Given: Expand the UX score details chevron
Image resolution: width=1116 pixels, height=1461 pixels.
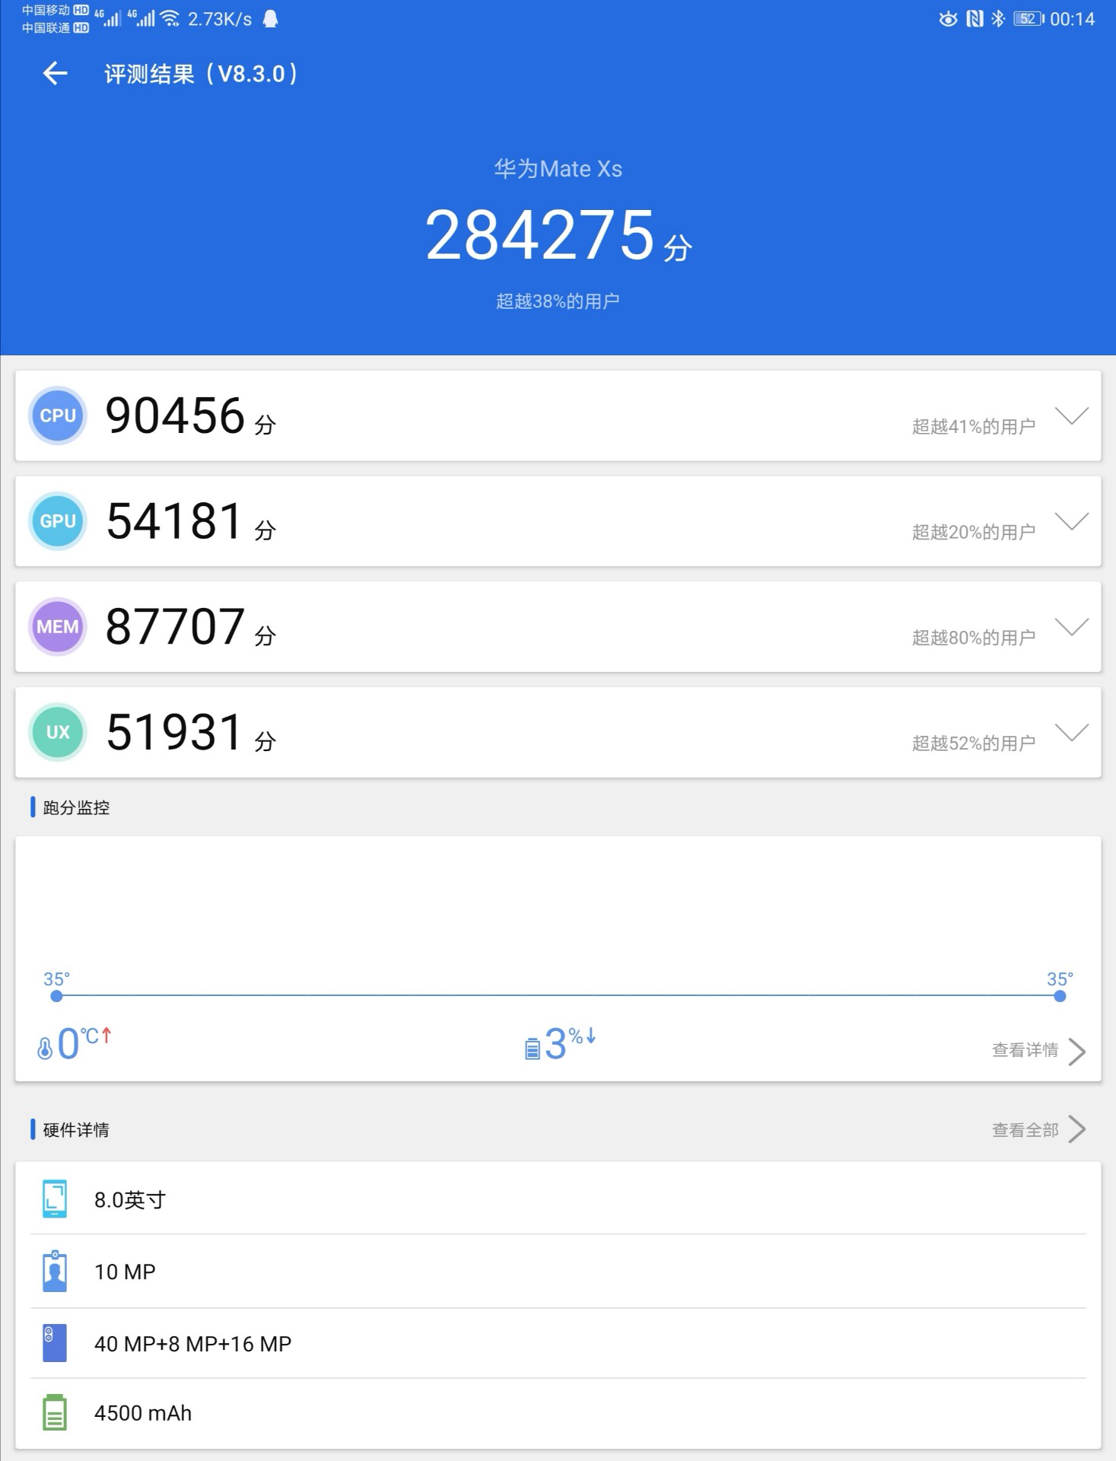Looking at the screenshot, I should 1072,732.
